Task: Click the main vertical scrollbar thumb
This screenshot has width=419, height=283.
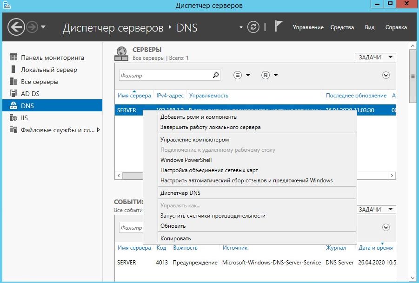Action: tap(413, 77)
